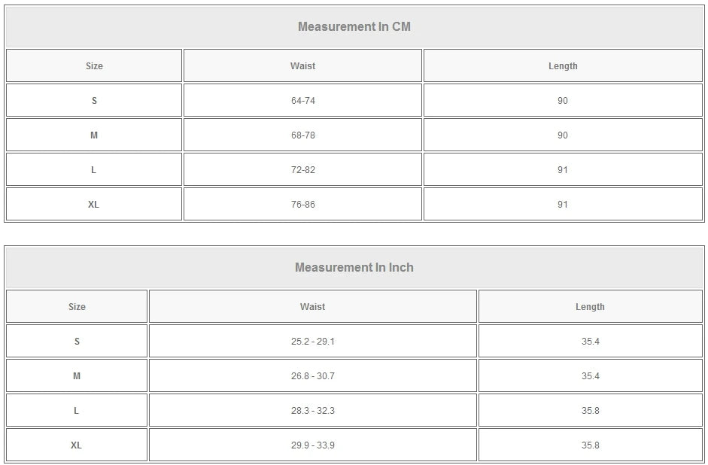Click the 64-74 waist cell
The height and width of the screenshot is (465, 708).
point(302,101)
